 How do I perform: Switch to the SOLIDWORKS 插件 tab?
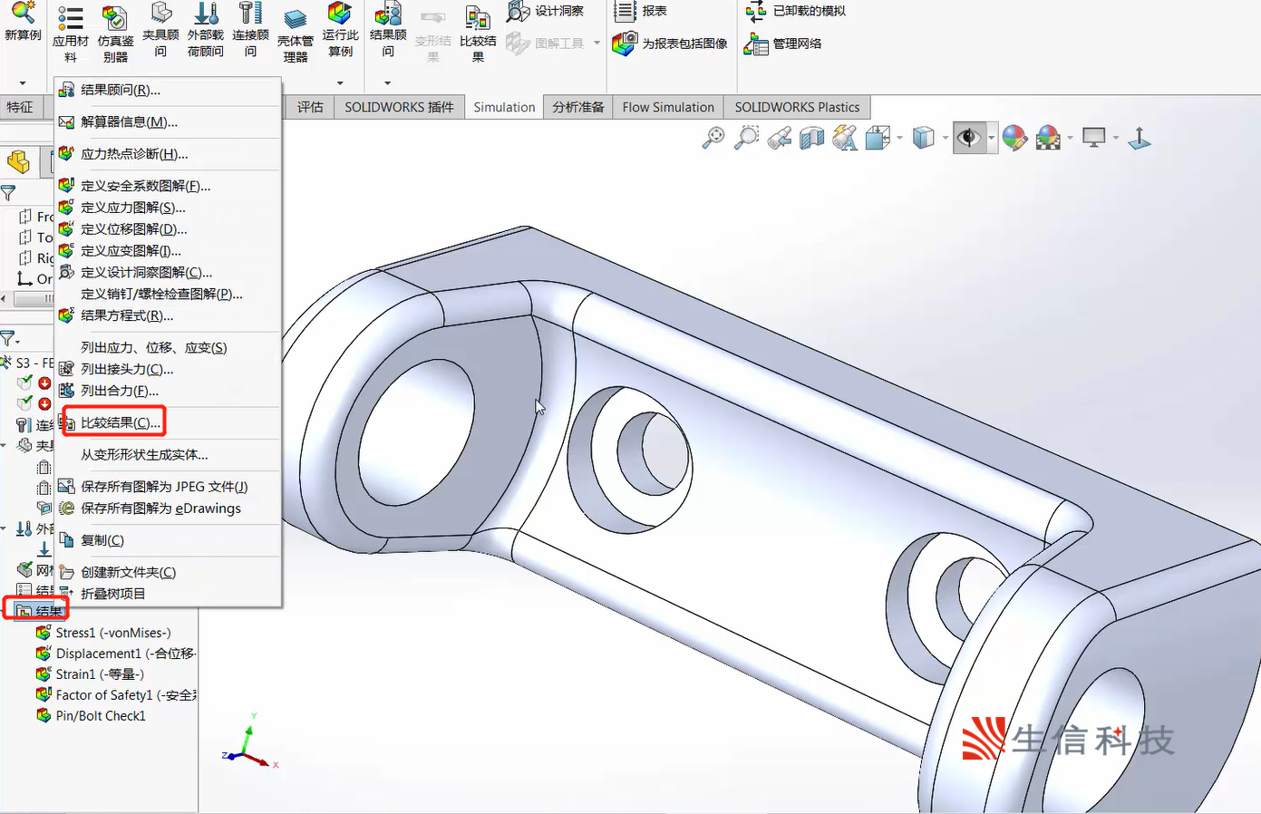coord(399,107)
